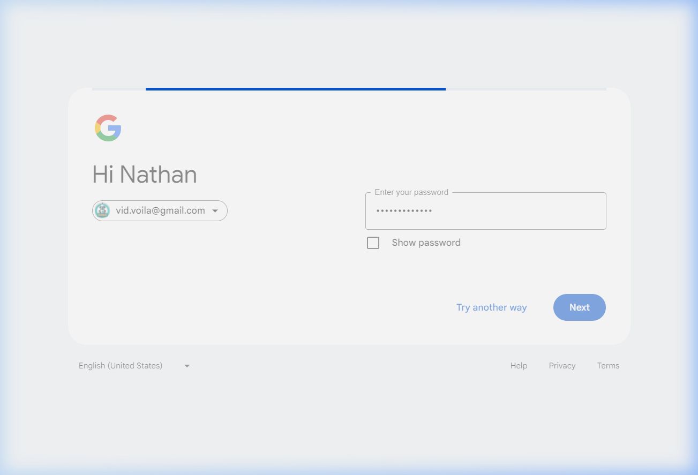Open the English (United States) language selector
Viewport: 698px width, 475px height.
click(121, 366)
